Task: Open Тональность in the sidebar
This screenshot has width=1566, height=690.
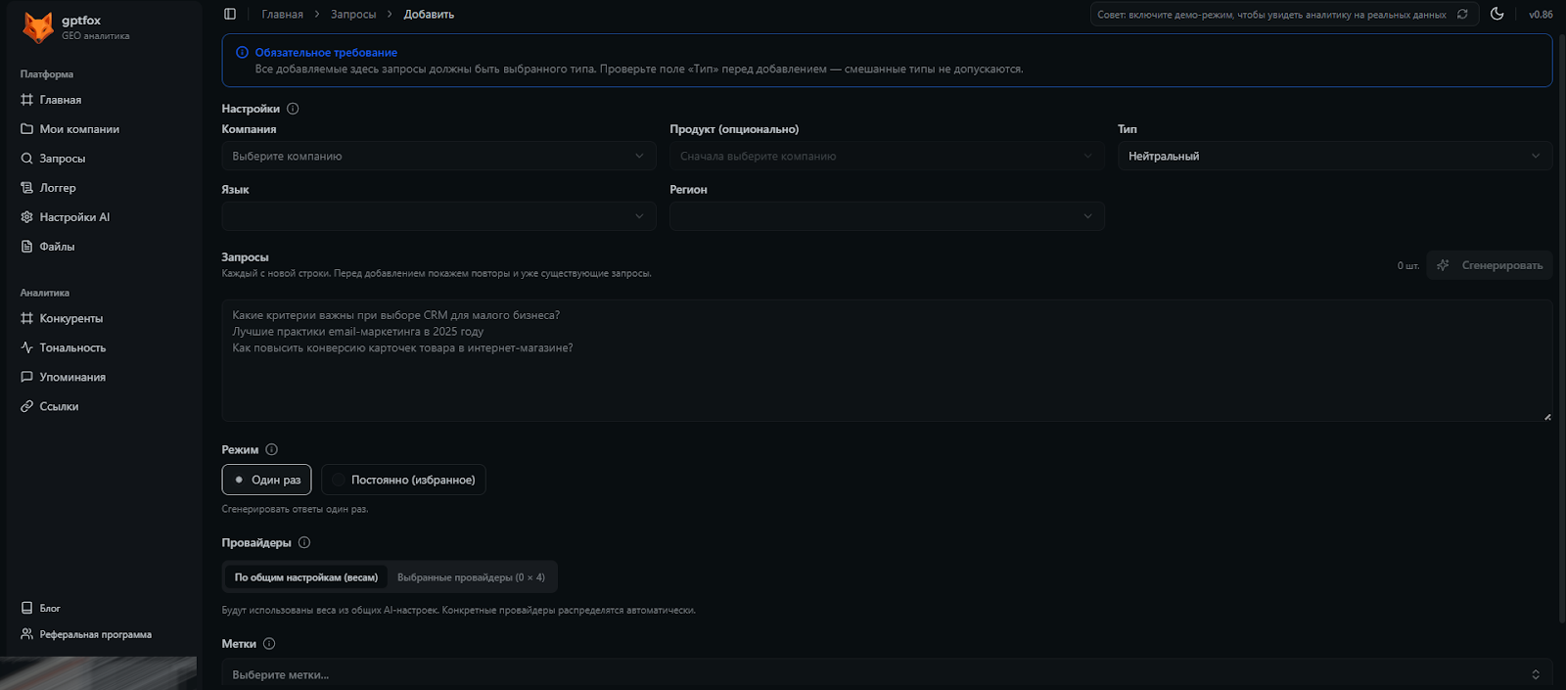Action: pyautogui.click(x=72, y=347)
